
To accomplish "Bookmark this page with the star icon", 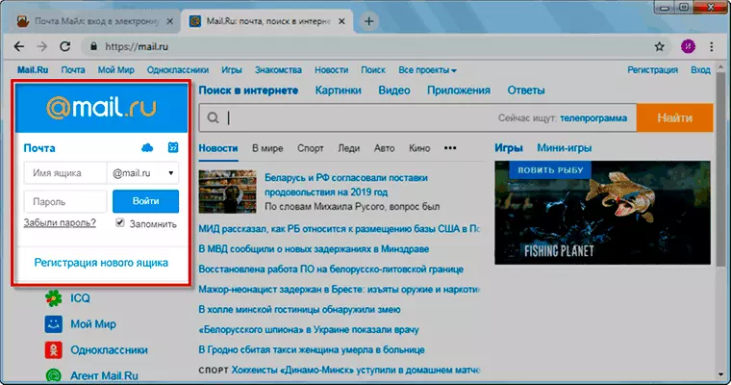I will coord(659,46).
